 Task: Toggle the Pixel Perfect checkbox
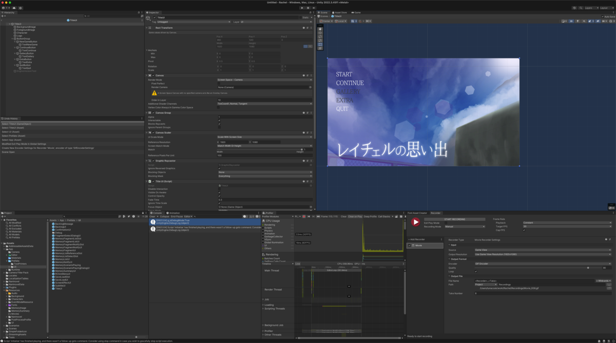tap(219, 84)
